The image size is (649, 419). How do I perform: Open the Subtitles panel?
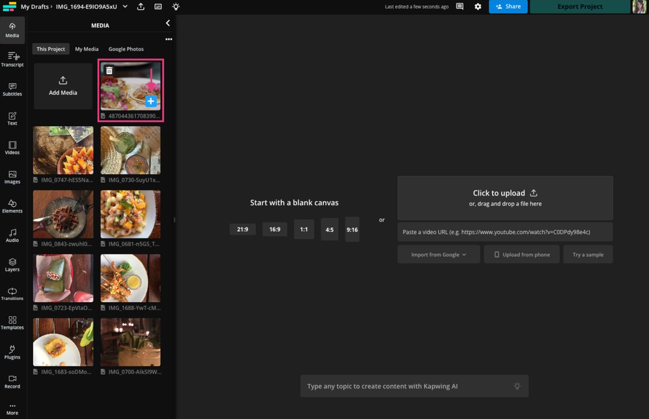12,89
